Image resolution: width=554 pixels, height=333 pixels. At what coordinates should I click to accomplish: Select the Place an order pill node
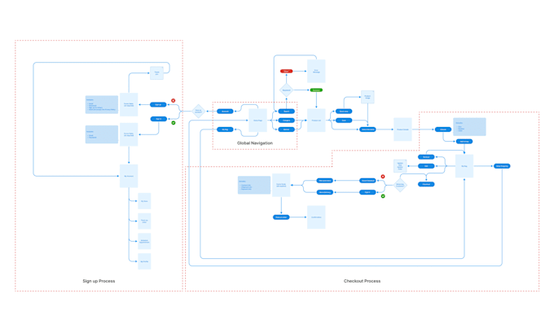tap(281, 217)
